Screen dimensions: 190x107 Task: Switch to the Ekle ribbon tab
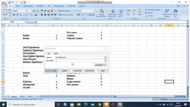[x=18, y=6]
